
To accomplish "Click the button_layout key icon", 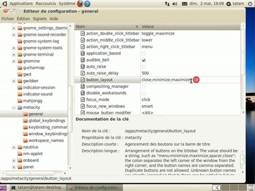I will tap(83, 80).
